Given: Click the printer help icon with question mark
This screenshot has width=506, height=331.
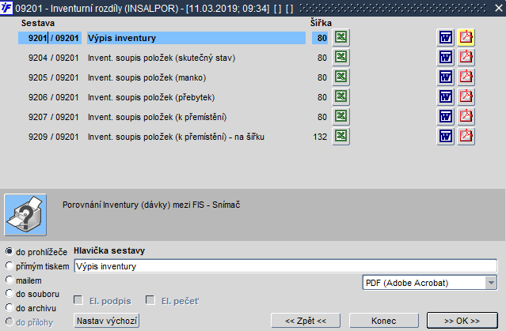Looking at the screenshot, I should tap(25, 215).
